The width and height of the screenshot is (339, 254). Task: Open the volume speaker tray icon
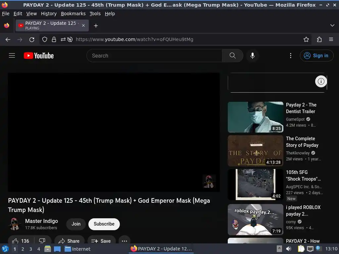pyautogui.click(x=289, y=249)
